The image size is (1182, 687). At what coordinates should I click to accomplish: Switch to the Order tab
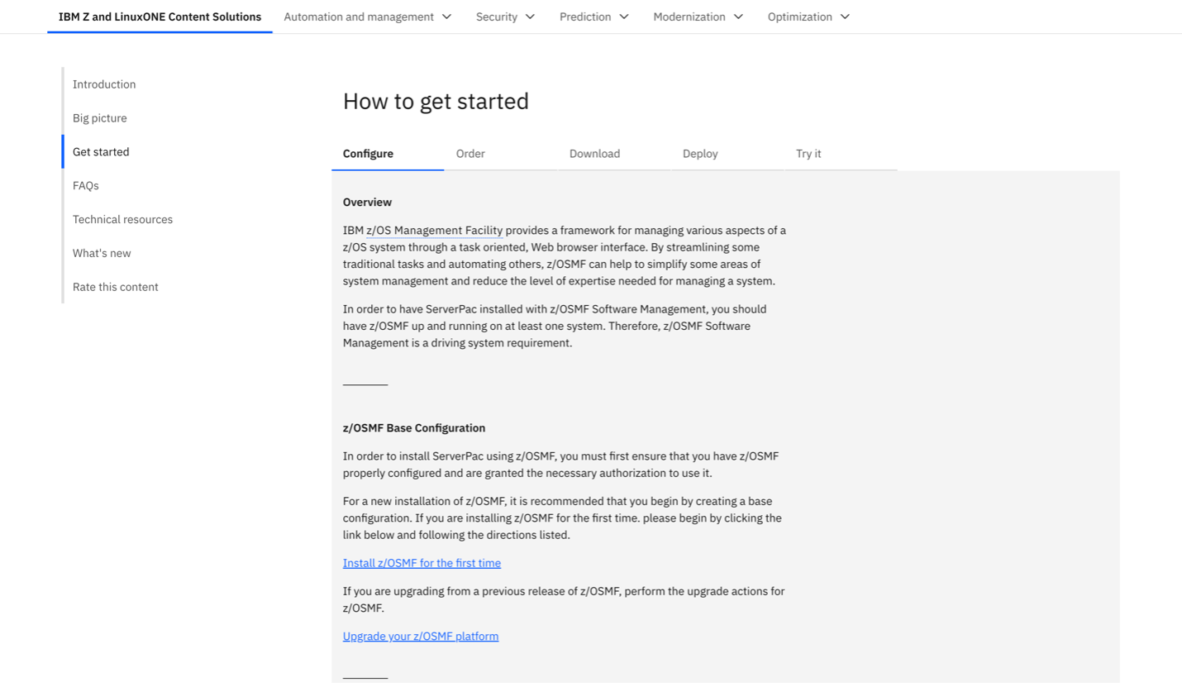pos(501,154)
